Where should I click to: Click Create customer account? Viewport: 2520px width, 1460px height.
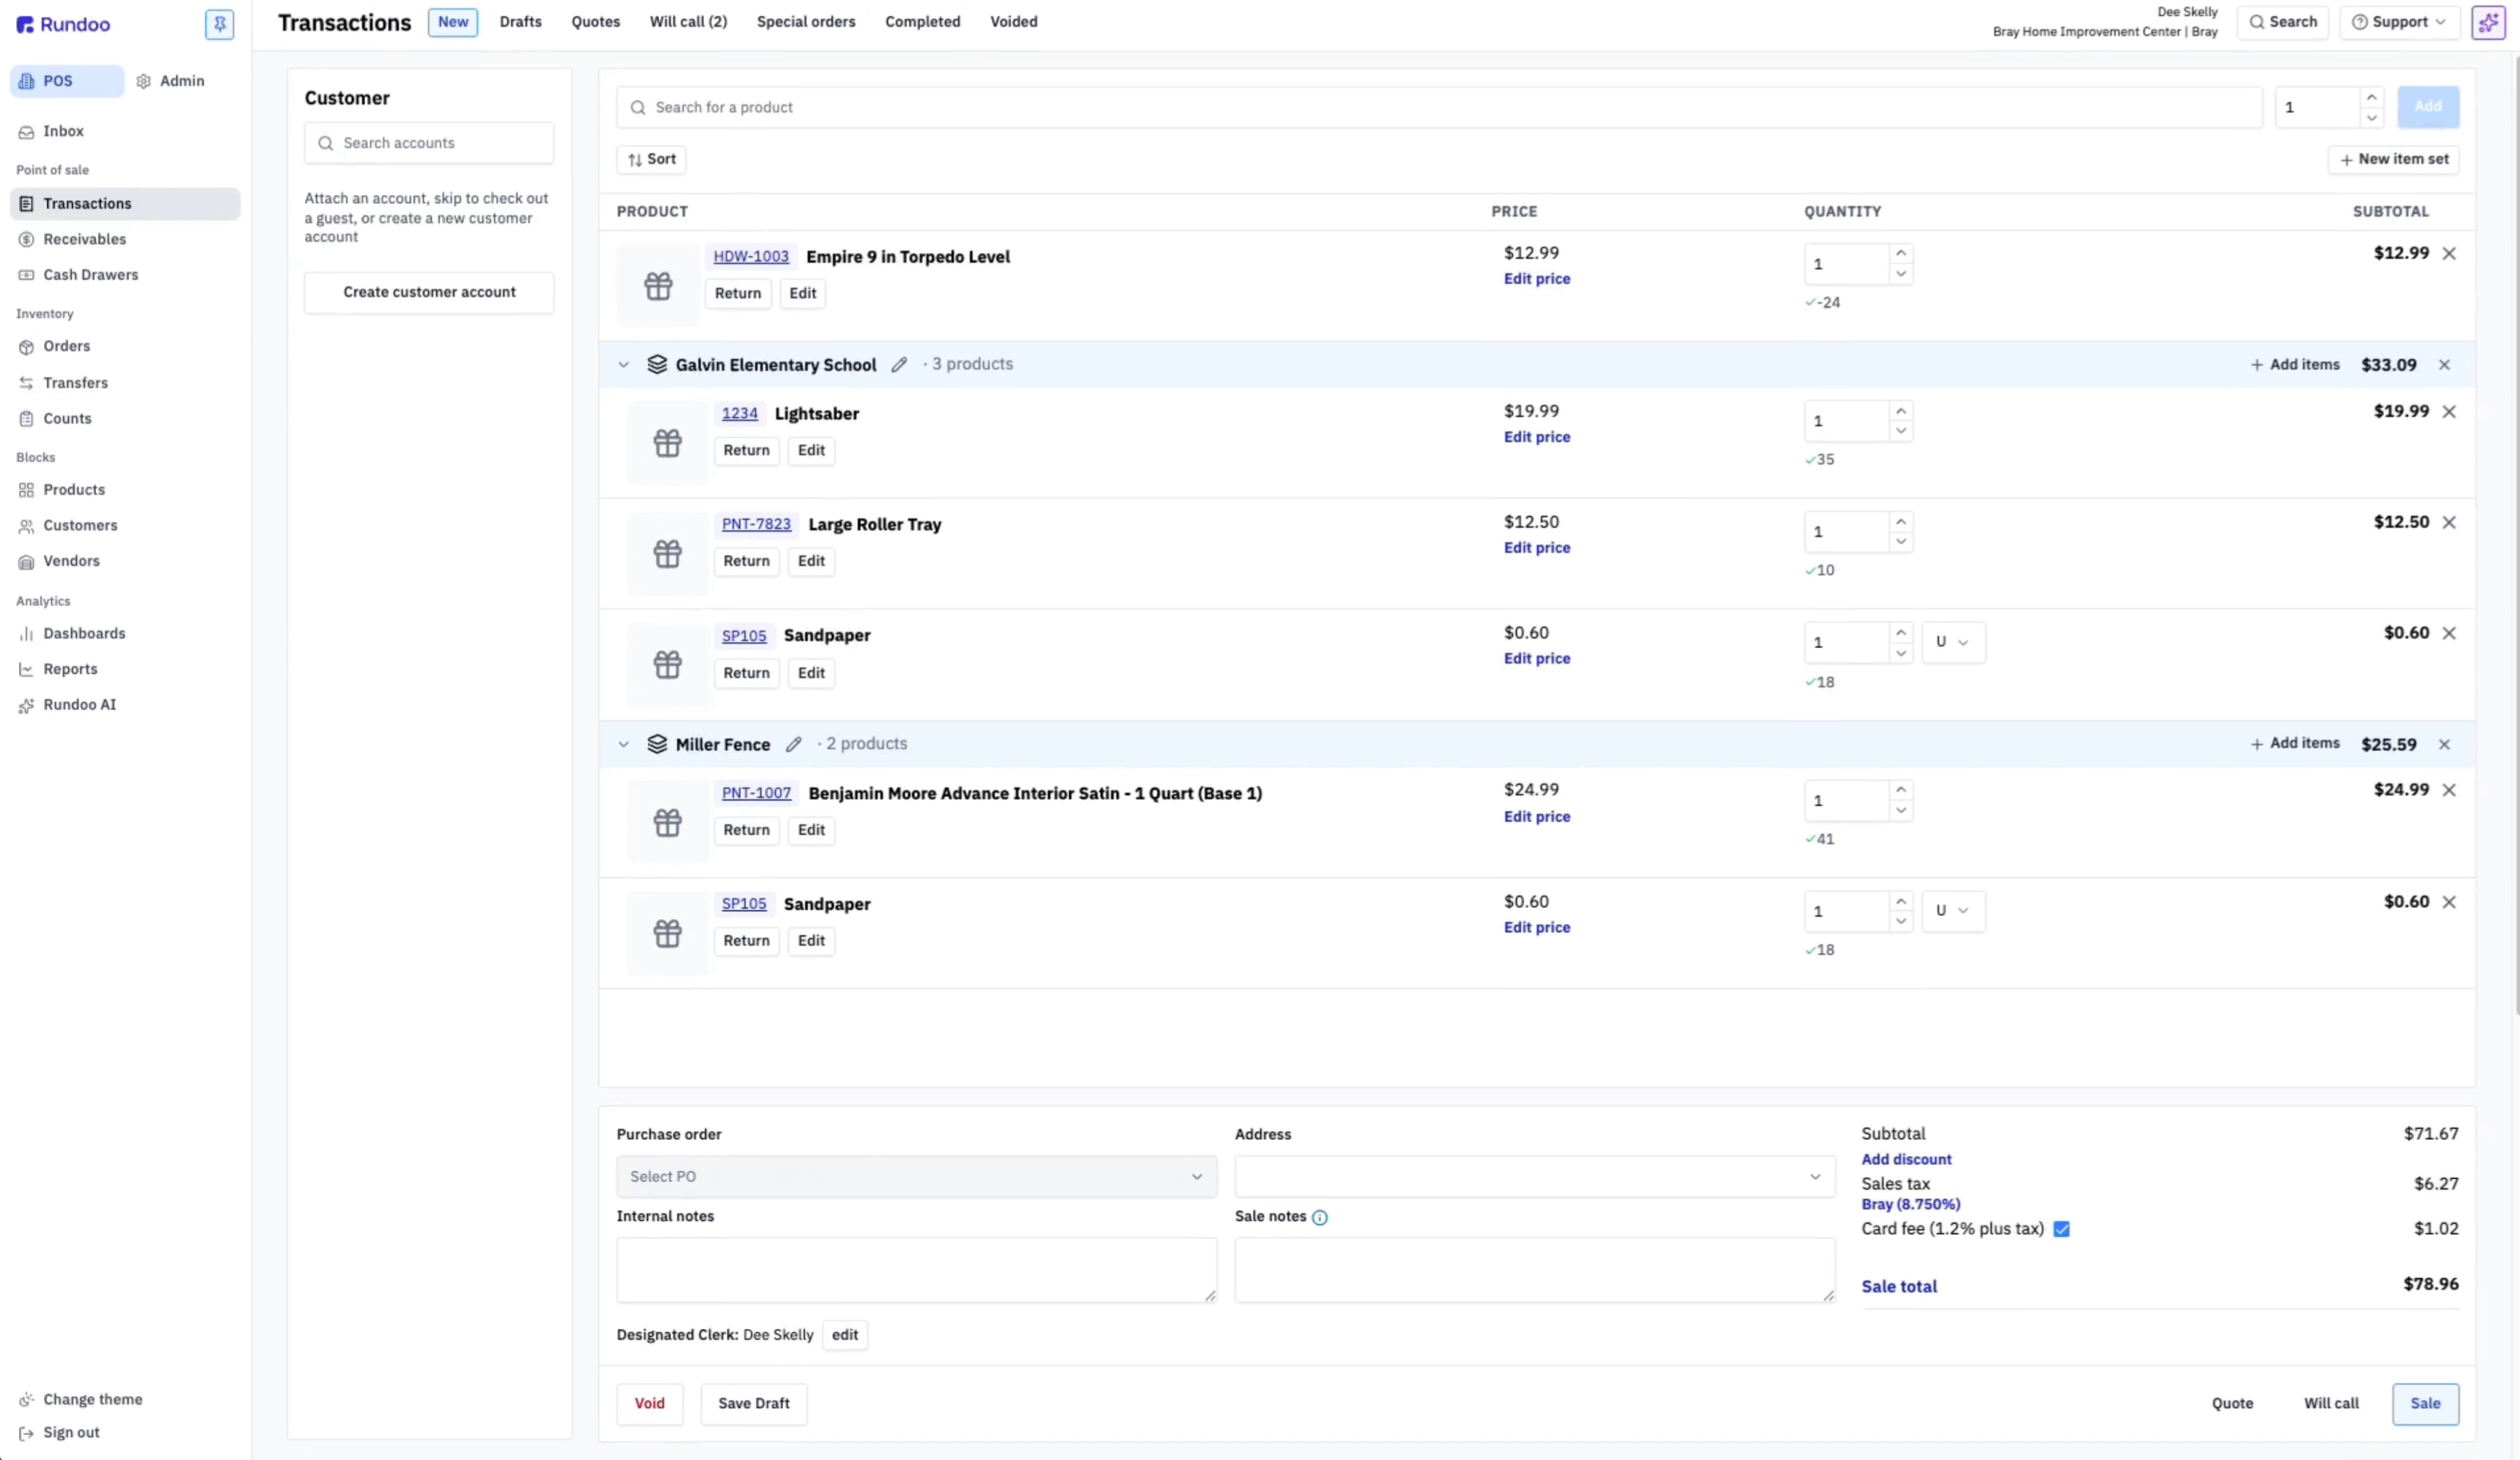point(429,293)
